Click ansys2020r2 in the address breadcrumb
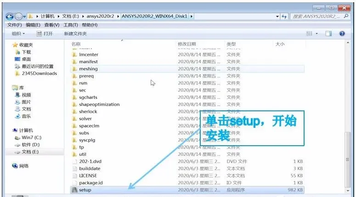 (x=100, y=16)
